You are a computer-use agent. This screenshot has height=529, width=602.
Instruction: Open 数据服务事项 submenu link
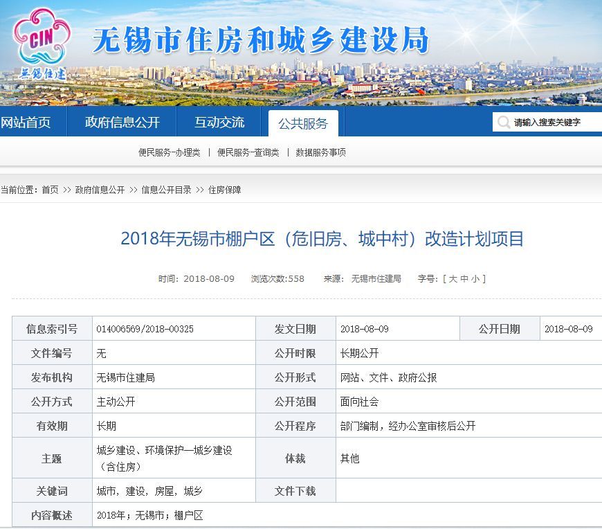[x=320, y=152]
